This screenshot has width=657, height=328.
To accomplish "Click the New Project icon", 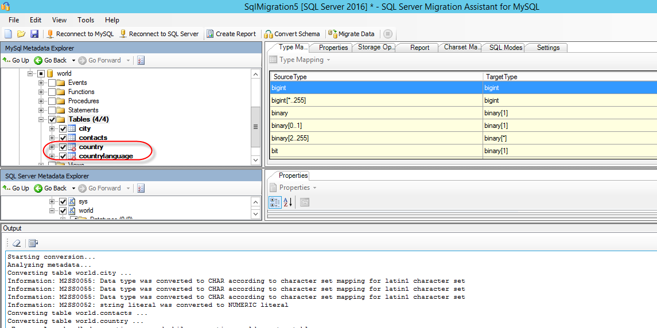I will (x=8, y=34).
